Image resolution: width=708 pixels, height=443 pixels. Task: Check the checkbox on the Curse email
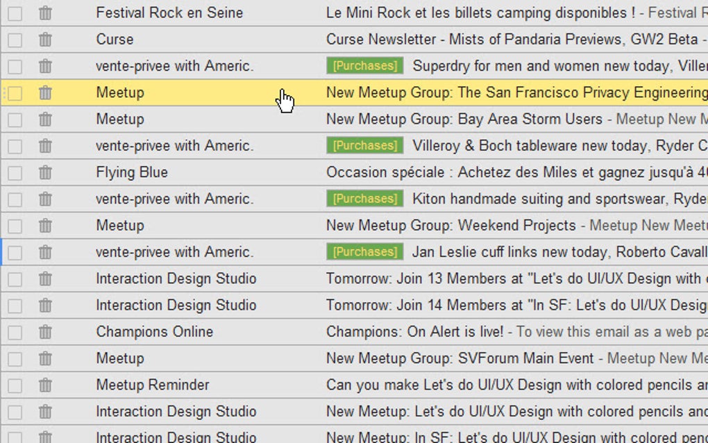[15, 40]
